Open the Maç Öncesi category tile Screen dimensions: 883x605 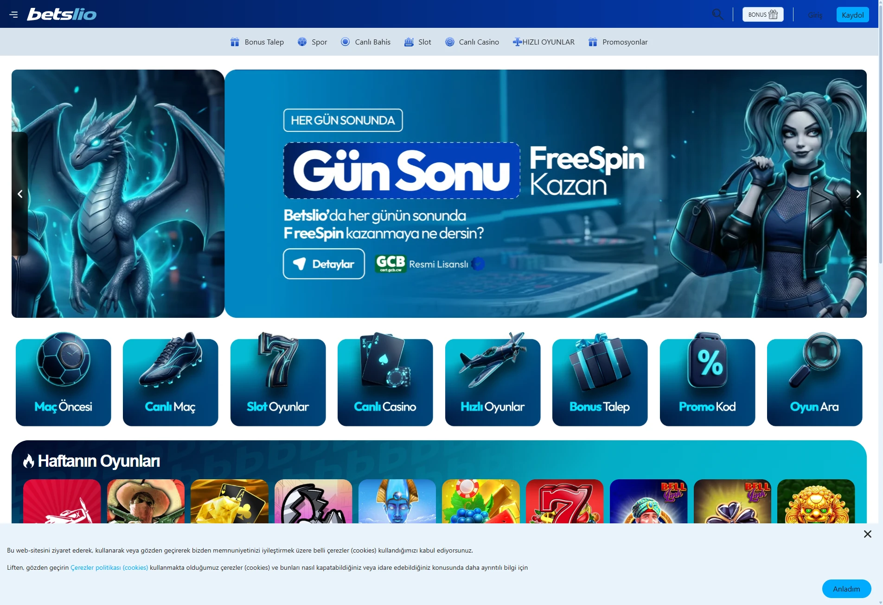tap(64, 380)
